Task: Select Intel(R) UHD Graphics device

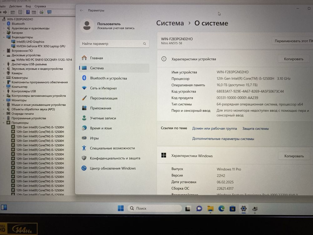Action: [30, 42]
